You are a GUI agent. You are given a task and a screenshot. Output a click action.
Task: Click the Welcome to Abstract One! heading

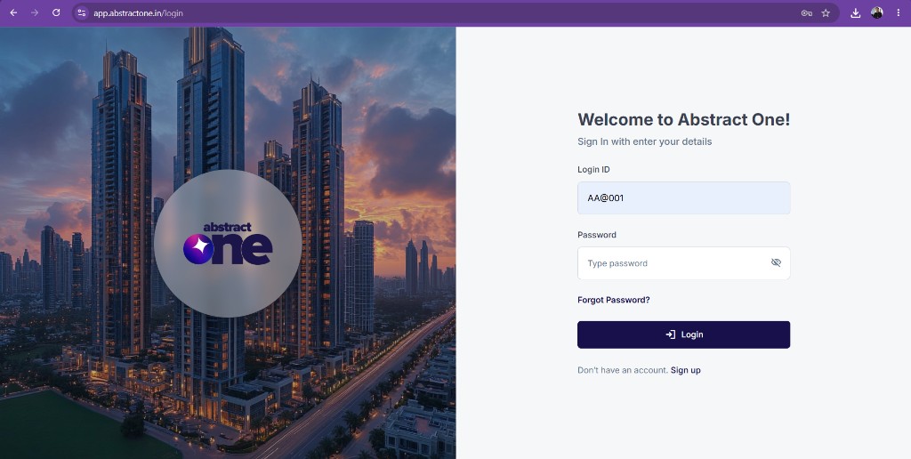point(684,120)
